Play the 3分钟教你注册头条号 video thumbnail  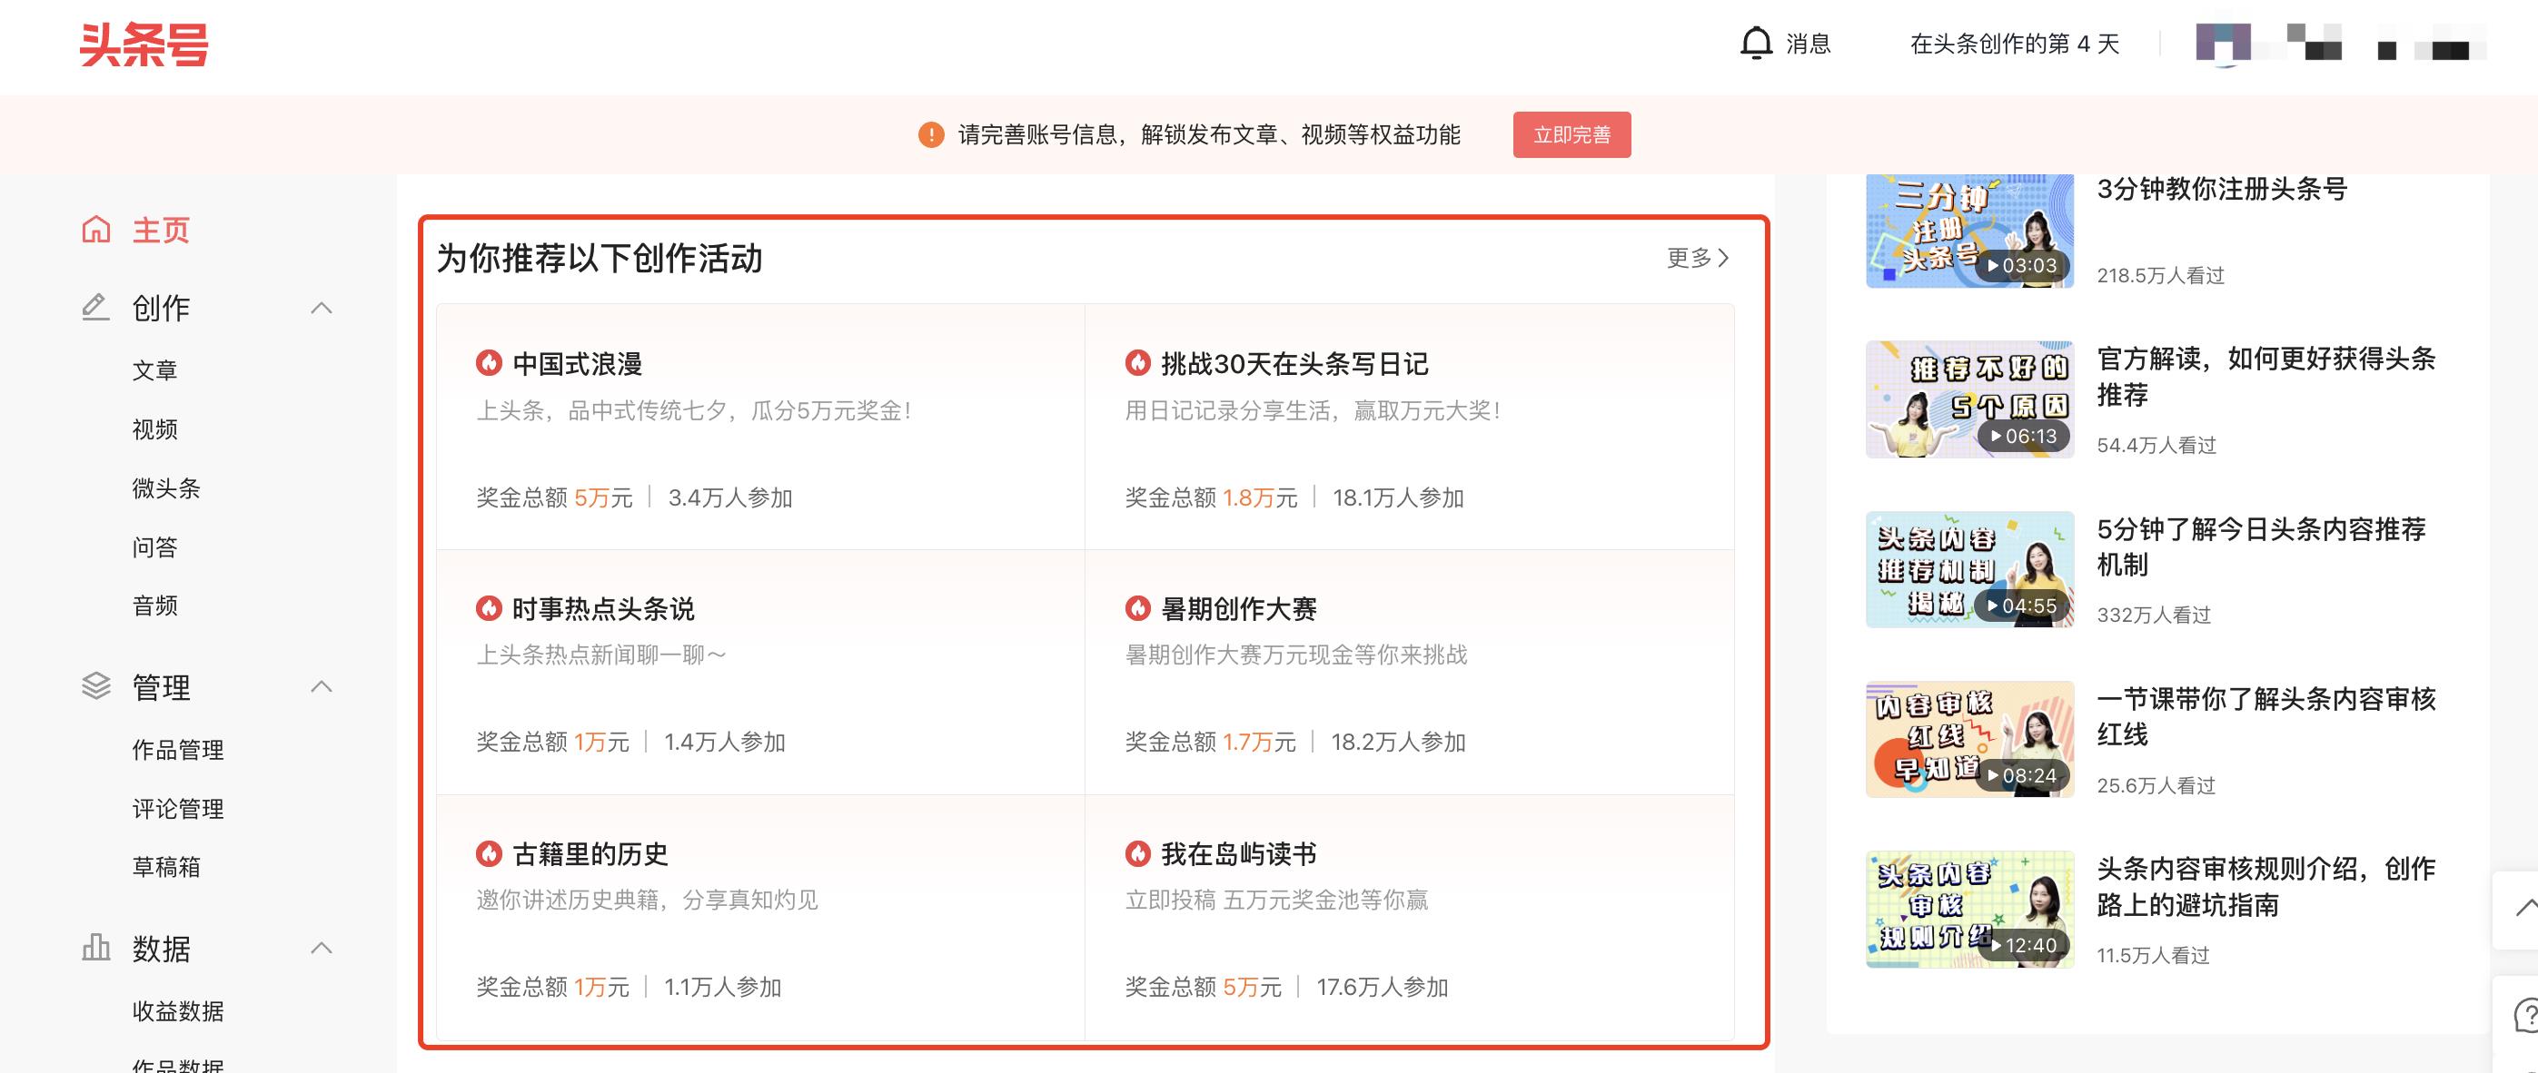(x=1968, y=231)
